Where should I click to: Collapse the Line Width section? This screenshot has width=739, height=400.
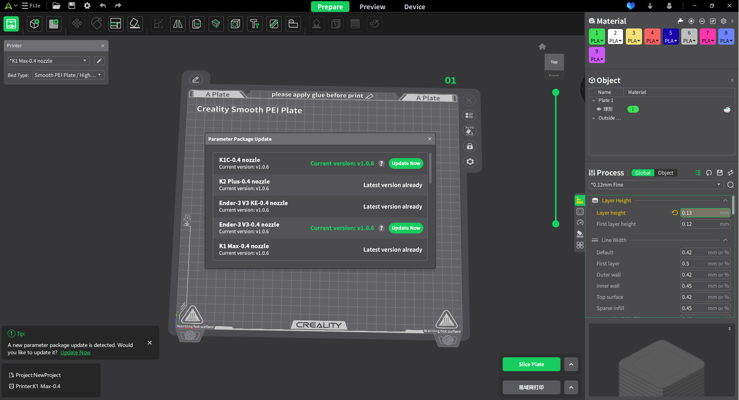click(x=725, y=240)
